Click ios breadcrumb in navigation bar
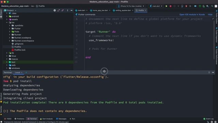 32,6
